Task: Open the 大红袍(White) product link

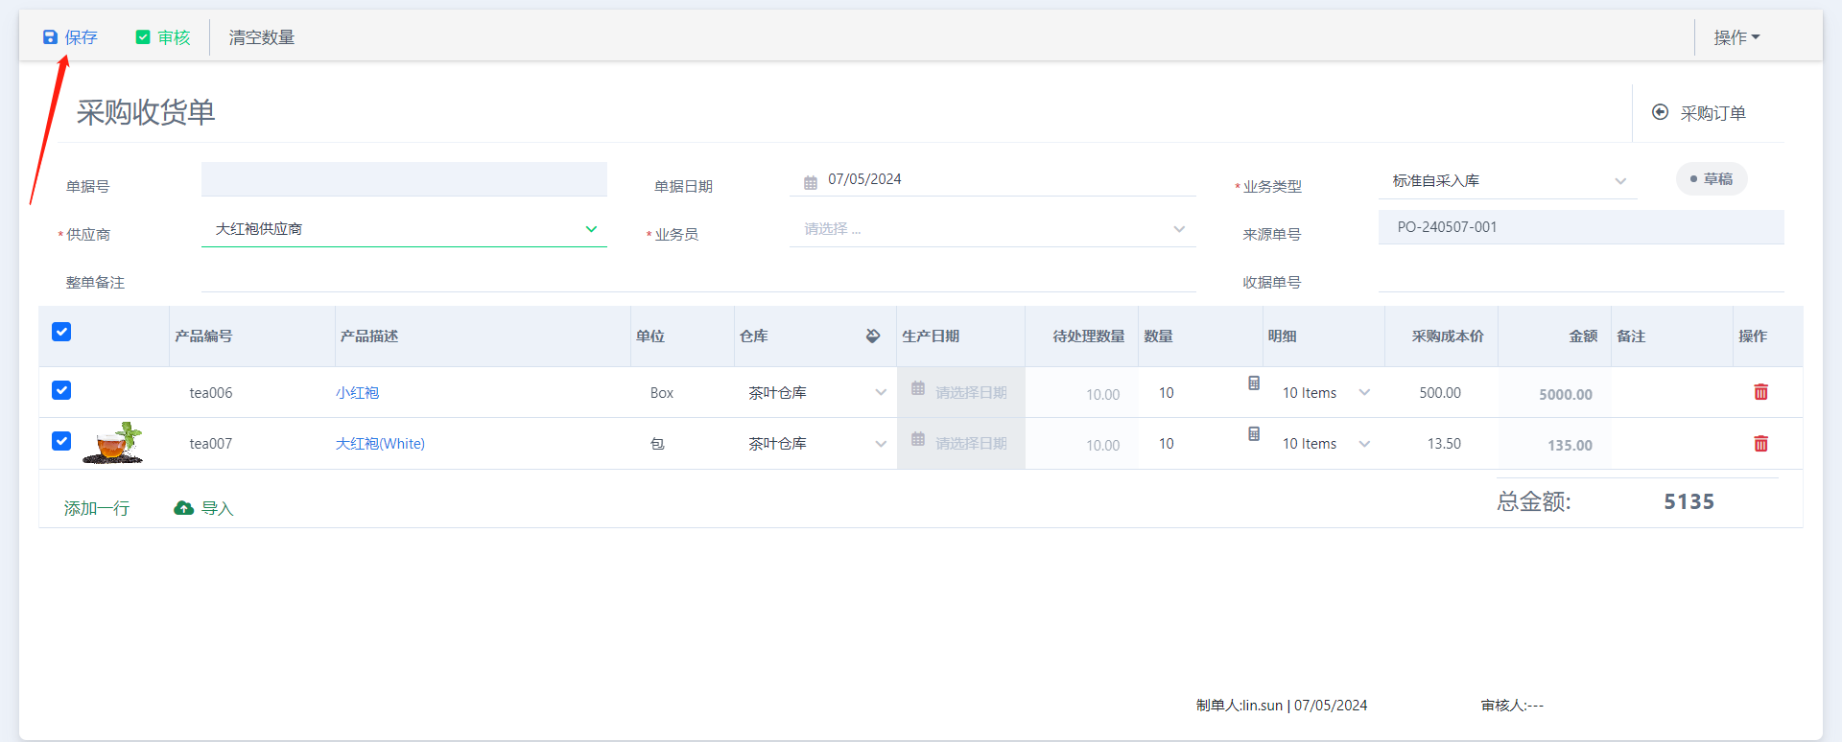Action: point(380,444)
